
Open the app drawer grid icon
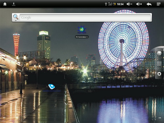click(159, 64)
